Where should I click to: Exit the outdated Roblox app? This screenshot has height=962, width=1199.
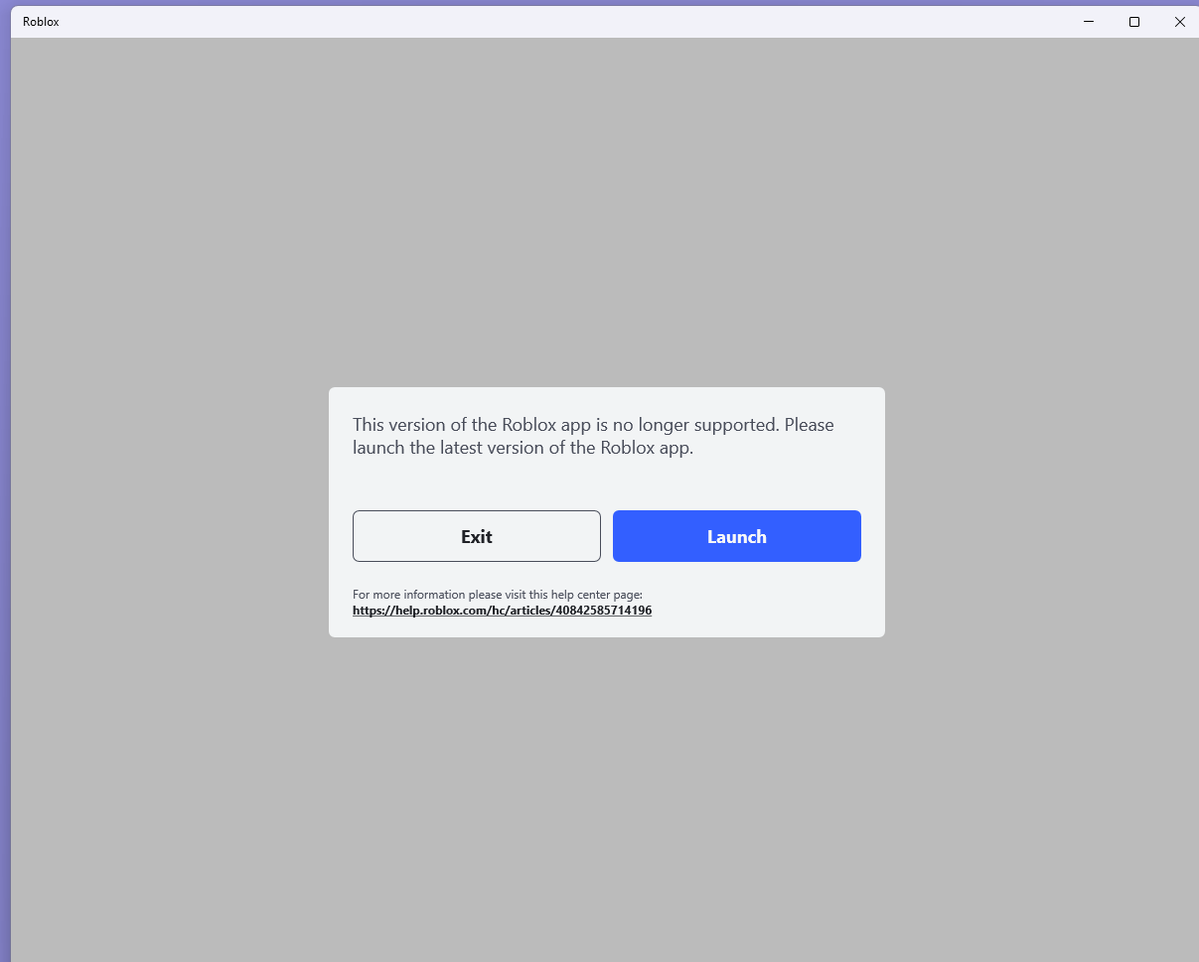point(476,536)
